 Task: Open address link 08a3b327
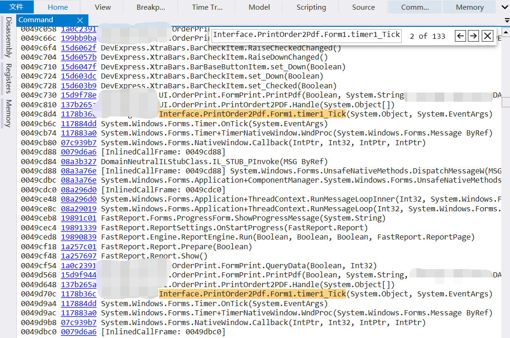(x=79, y=162)
